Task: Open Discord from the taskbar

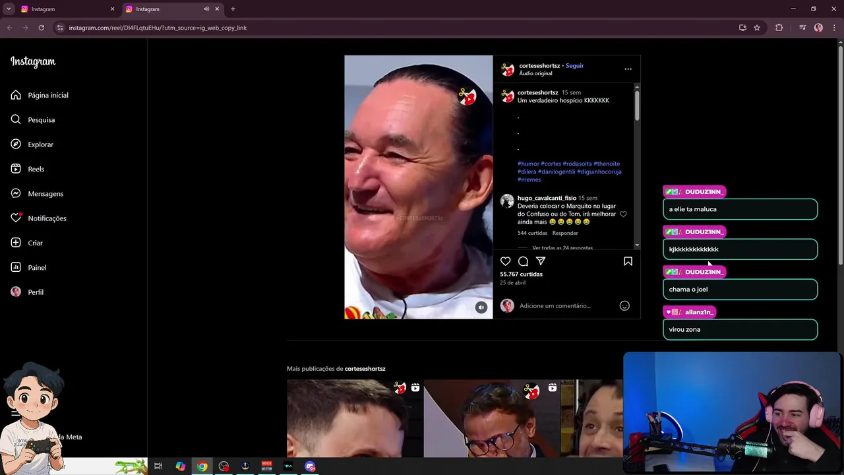Action: coord(310,466)
